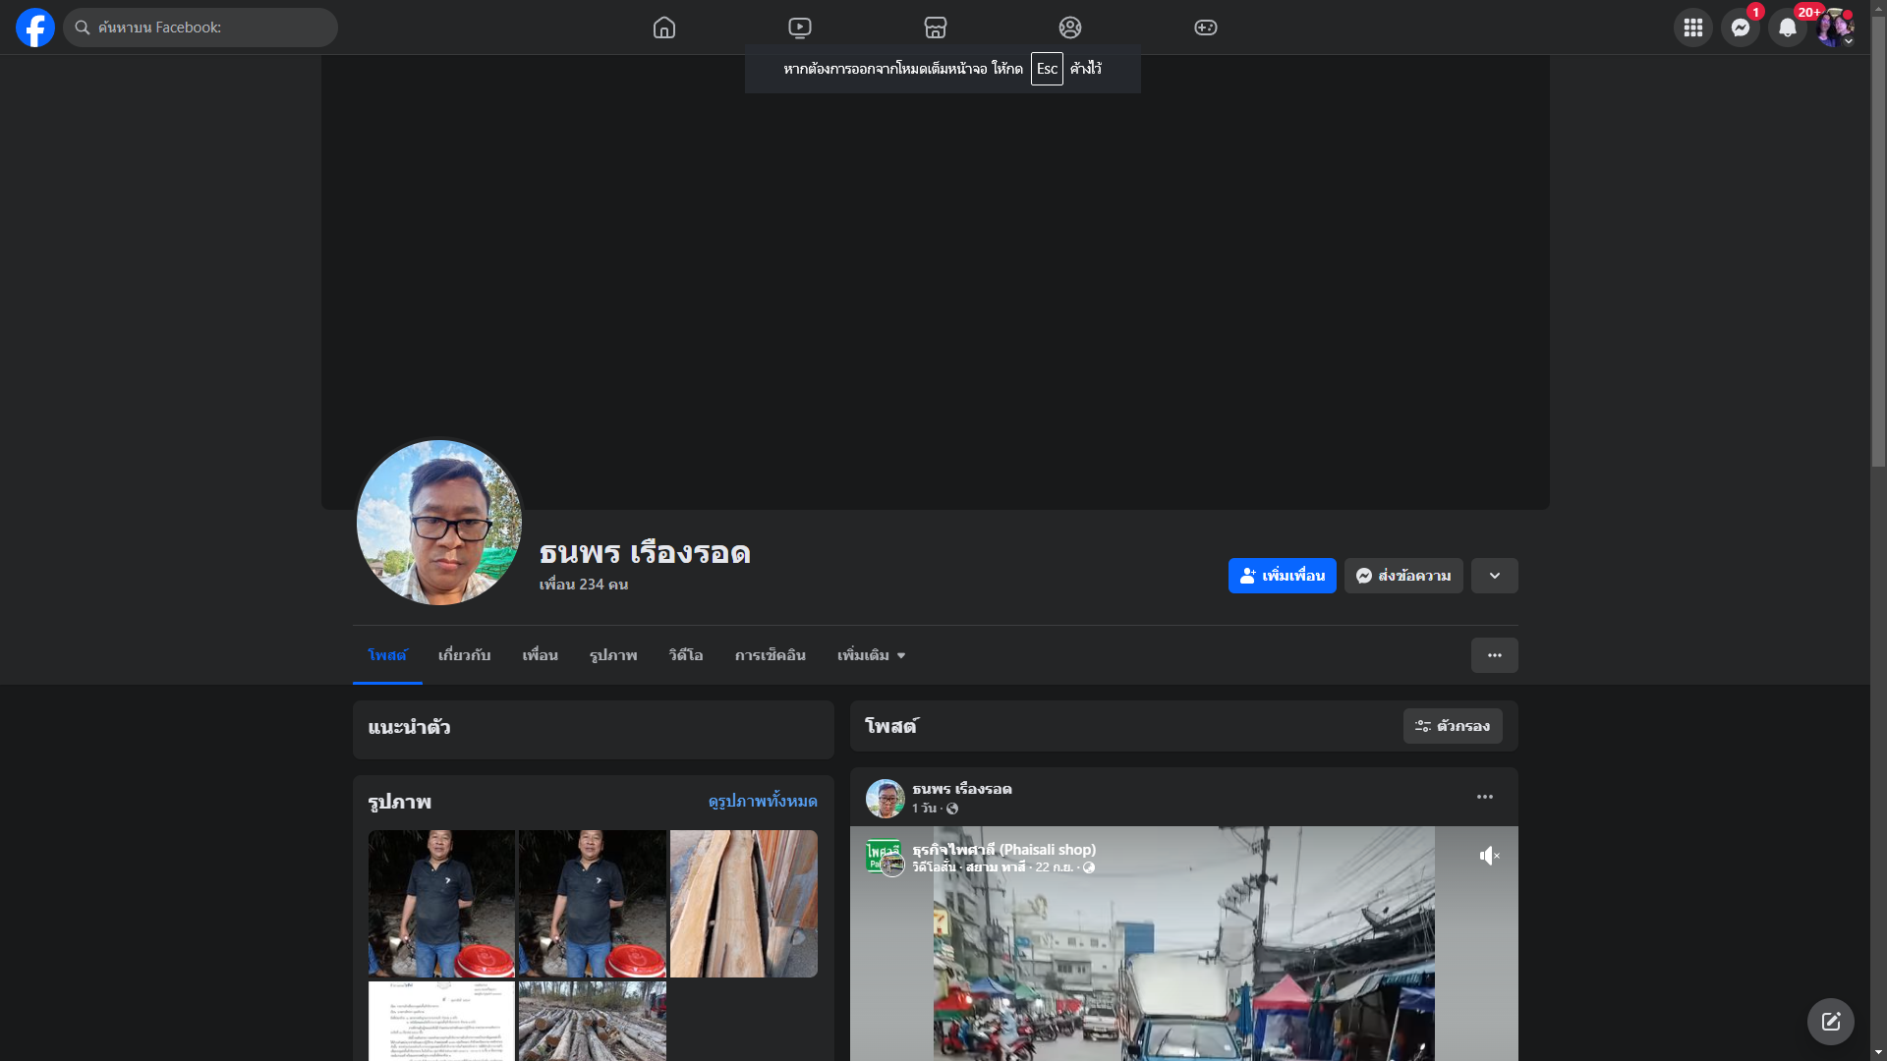This screenshot has height=1061, width=1887.
Task: Open the apps grid menu icon
Action: tap(1692, 28)
